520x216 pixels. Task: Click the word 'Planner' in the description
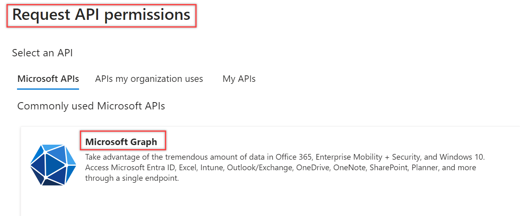pyautogui.click(x=425, y=167)
